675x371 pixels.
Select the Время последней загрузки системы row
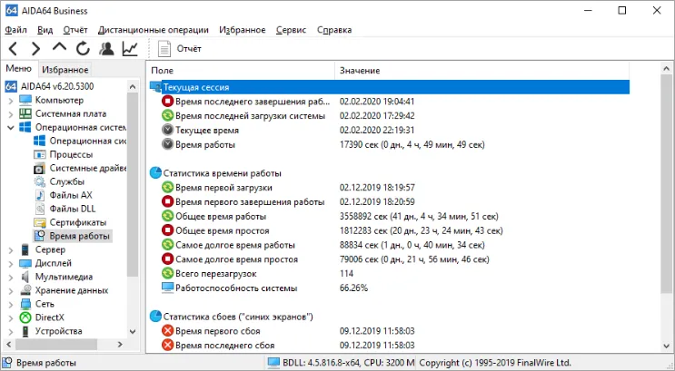(389, 116)
